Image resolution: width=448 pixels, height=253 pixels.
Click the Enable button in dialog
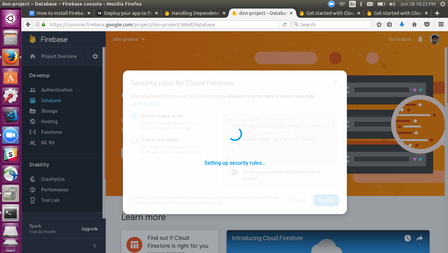pyautogui.click(x=326, y=200)
